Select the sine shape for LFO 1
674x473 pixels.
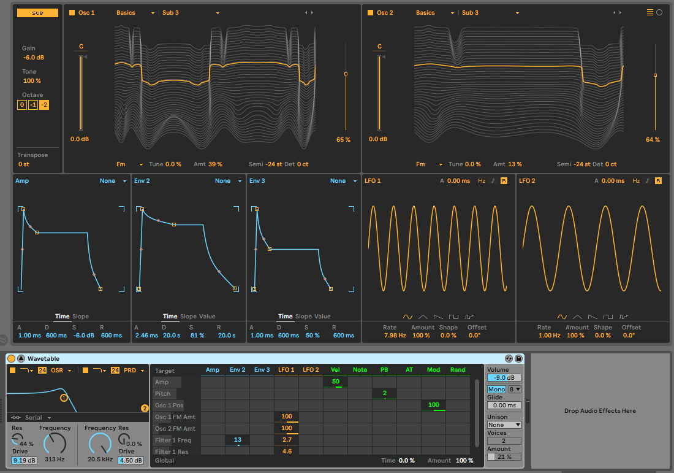[406, 317]
